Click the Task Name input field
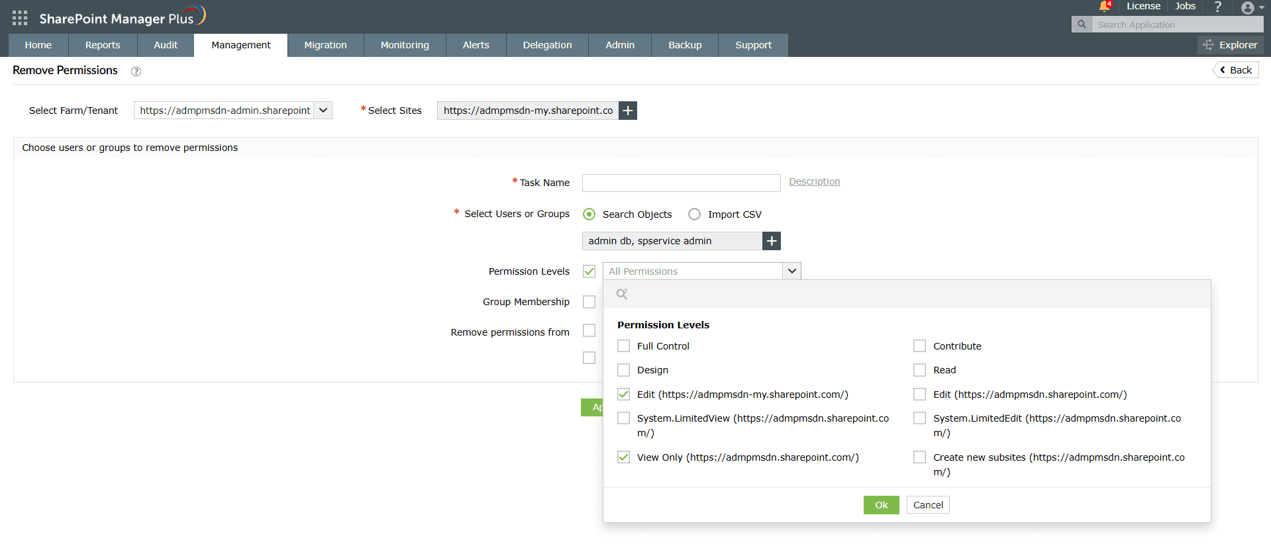Screen dimensions: 1271x558 [x=681, y=183]
